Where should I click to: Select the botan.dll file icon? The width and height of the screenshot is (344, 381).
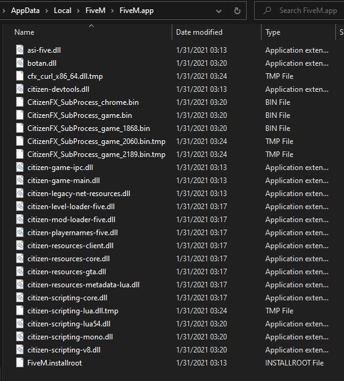click(x=20, y=63)
